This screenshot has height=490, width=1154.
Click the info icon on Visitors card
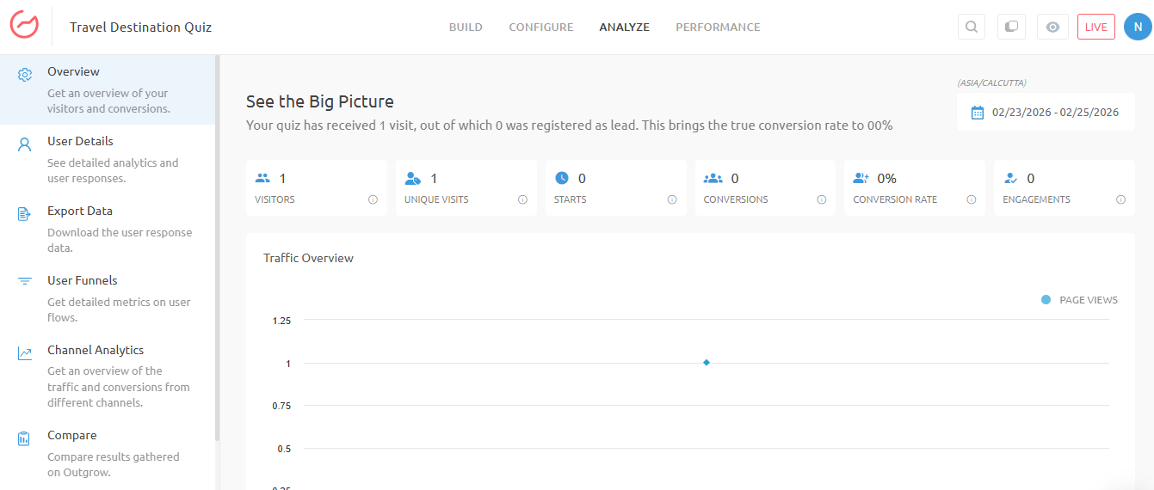[x=373, y=199]
